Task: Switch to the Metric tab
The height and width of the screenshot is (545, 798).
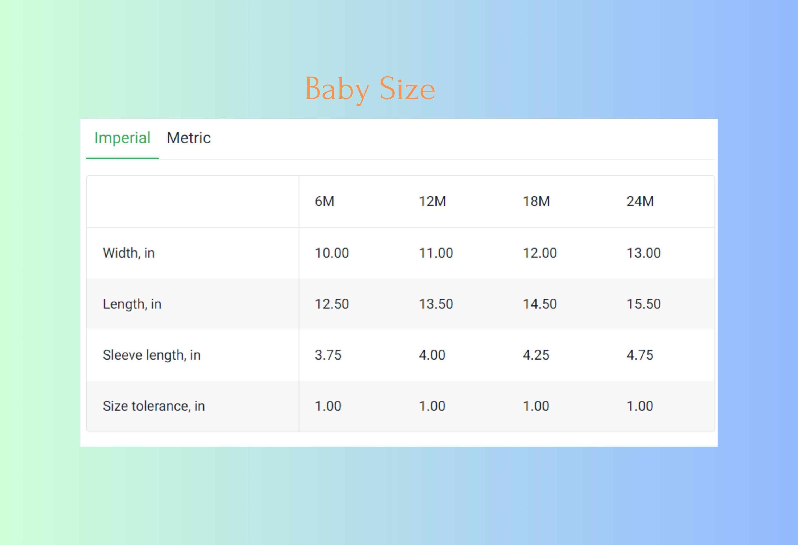Action: pos(189,138)
